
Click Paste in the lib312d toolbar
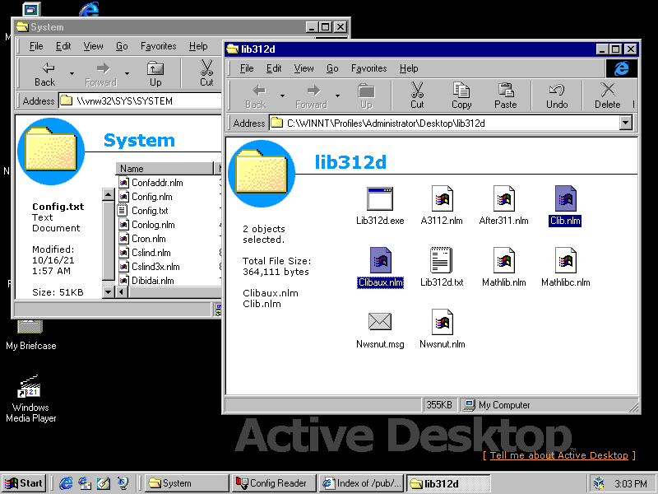click(x=505, y=96)
